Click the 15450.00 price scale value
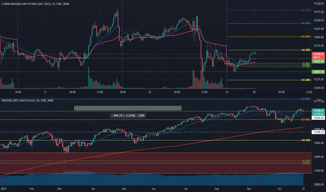The width and height of the screenshot is (326, 192). (x=319, y=20)
